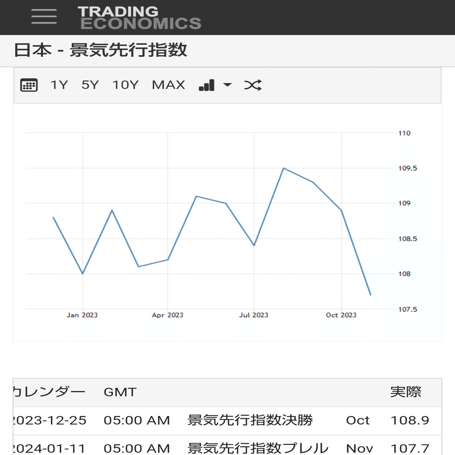The image size is (455, 455).
Task: Click the 110 y-axis label
Action: pos(404,133)
